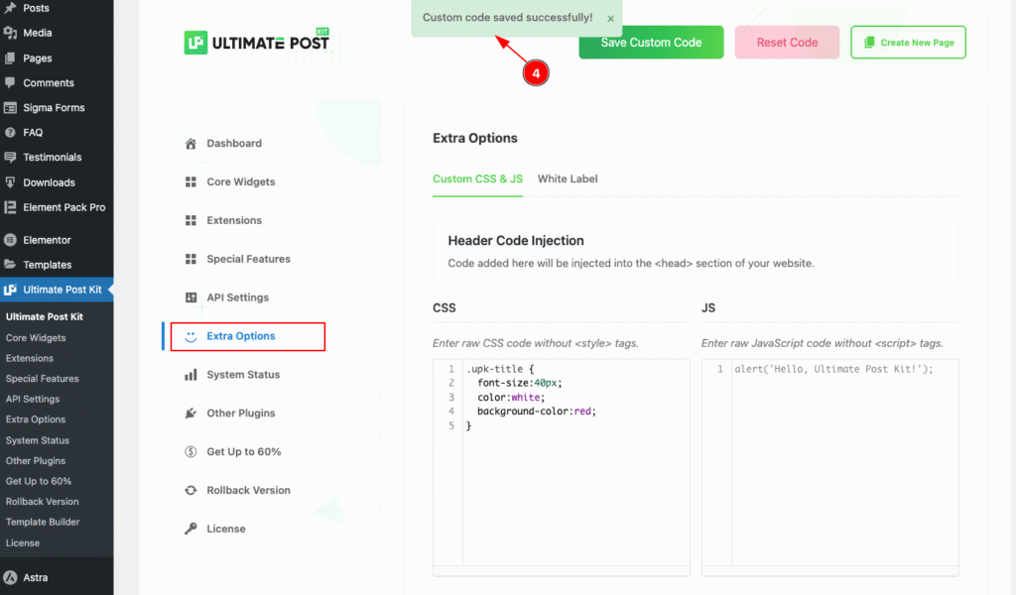The image size is (1016, 595).
Task: Click the Sigma Forms icon
Action: pos(10,107)
